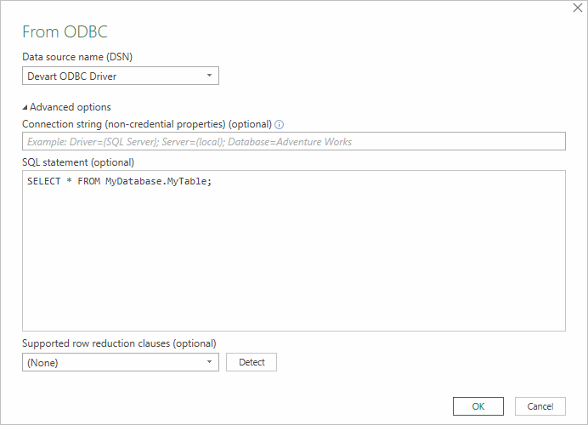Viewport: 588px width, 425px height.
Task: Click the arrow of the row reduction dropdown
Action: click(209, 362)
